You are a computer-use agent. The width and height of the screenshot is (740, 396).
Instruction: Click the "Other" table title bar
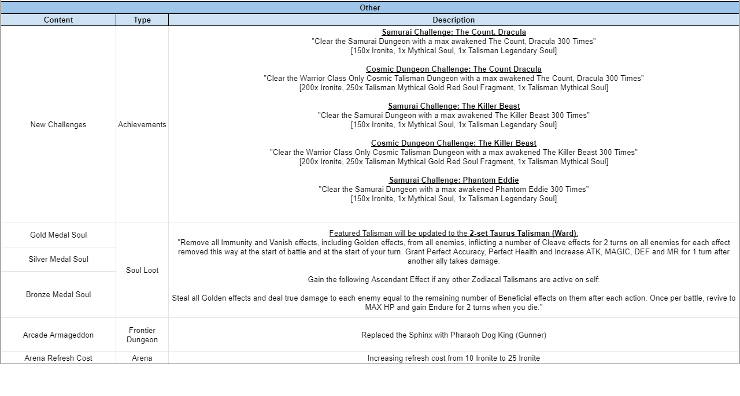pyautogui.click(x=370, y=8)
